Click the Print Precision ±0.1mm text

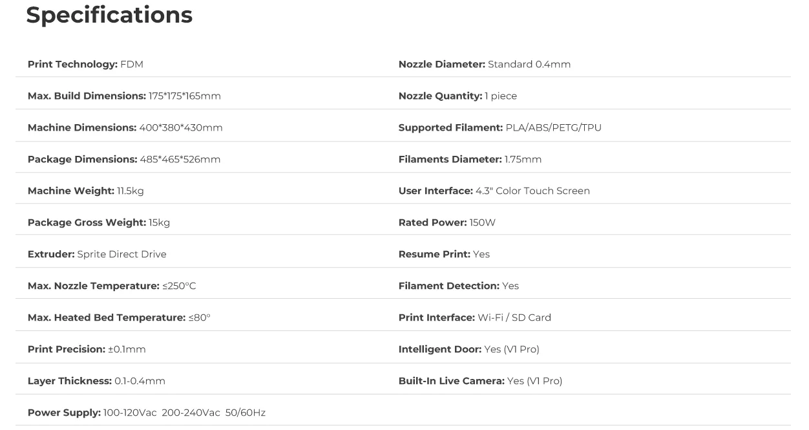[x=87, y=349]
